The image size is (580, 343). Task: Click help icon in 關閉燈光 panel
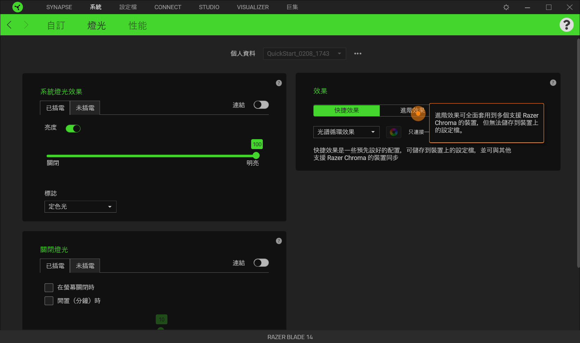279,241
